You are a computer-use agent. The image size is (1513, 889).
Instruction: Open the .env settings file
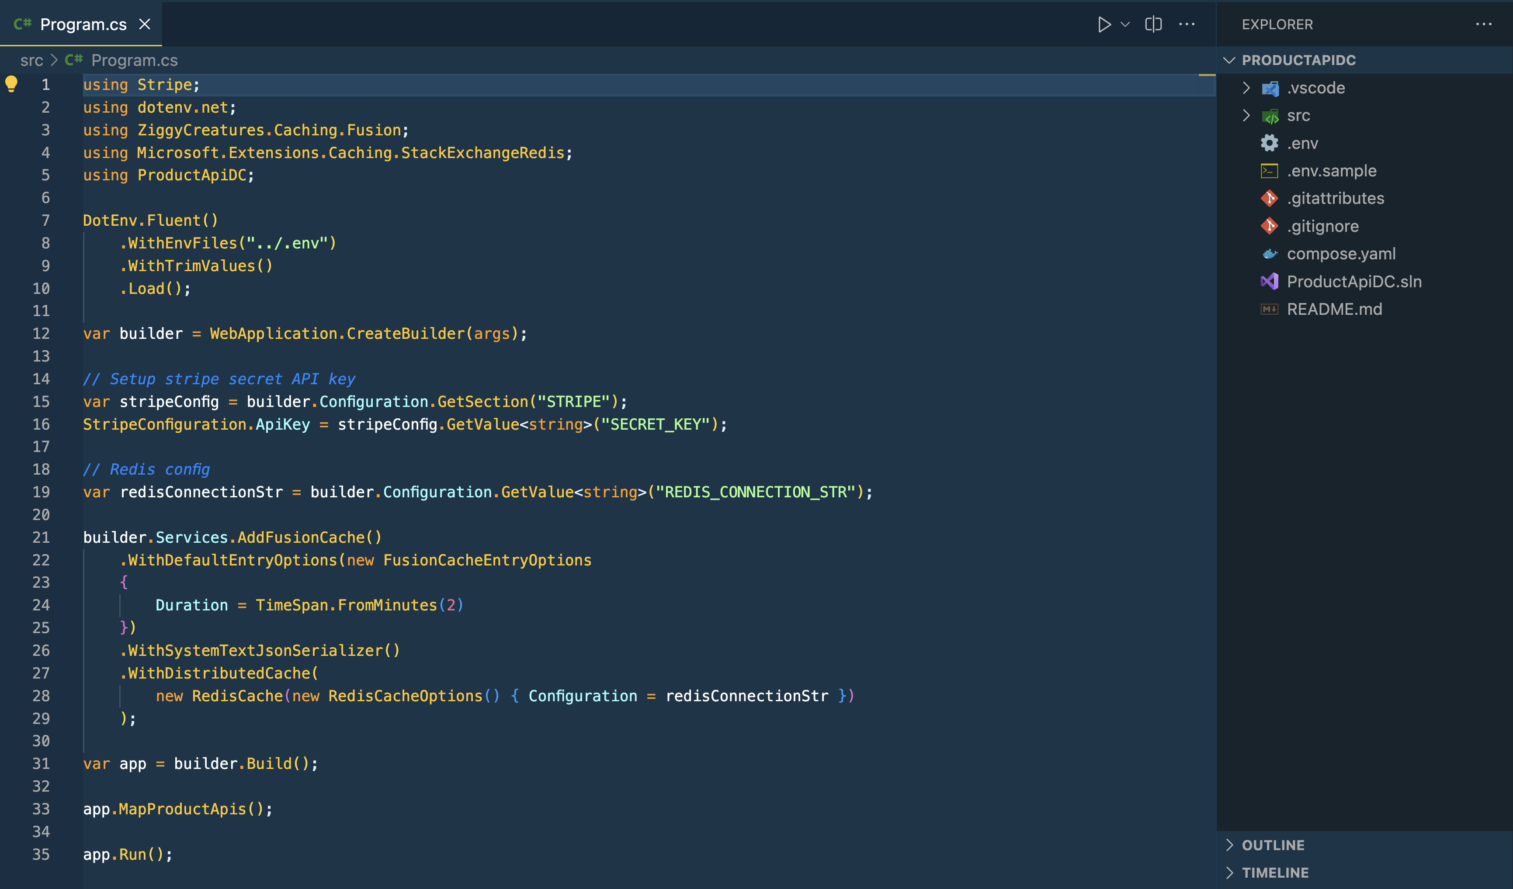pyautogui.click(x=1302, y=143)
